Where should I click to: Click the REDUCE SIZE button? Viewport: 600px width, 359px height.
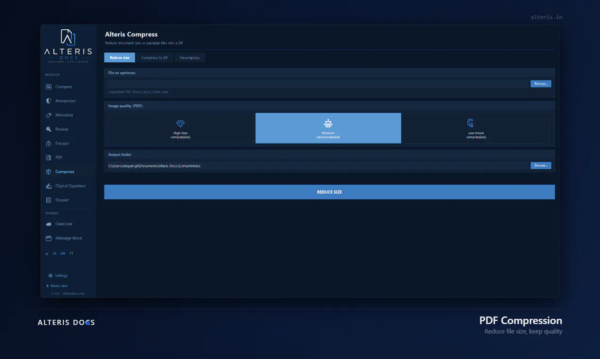point(329,192)
